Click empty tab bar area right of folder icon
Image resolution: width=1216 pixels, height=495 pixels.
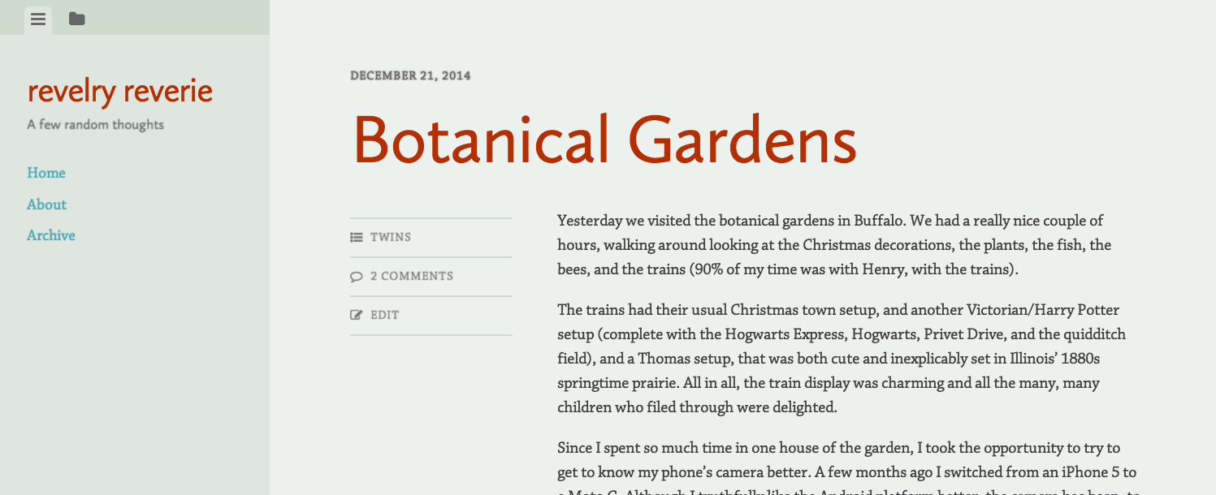pyautogui.click(x=179, y=18)
